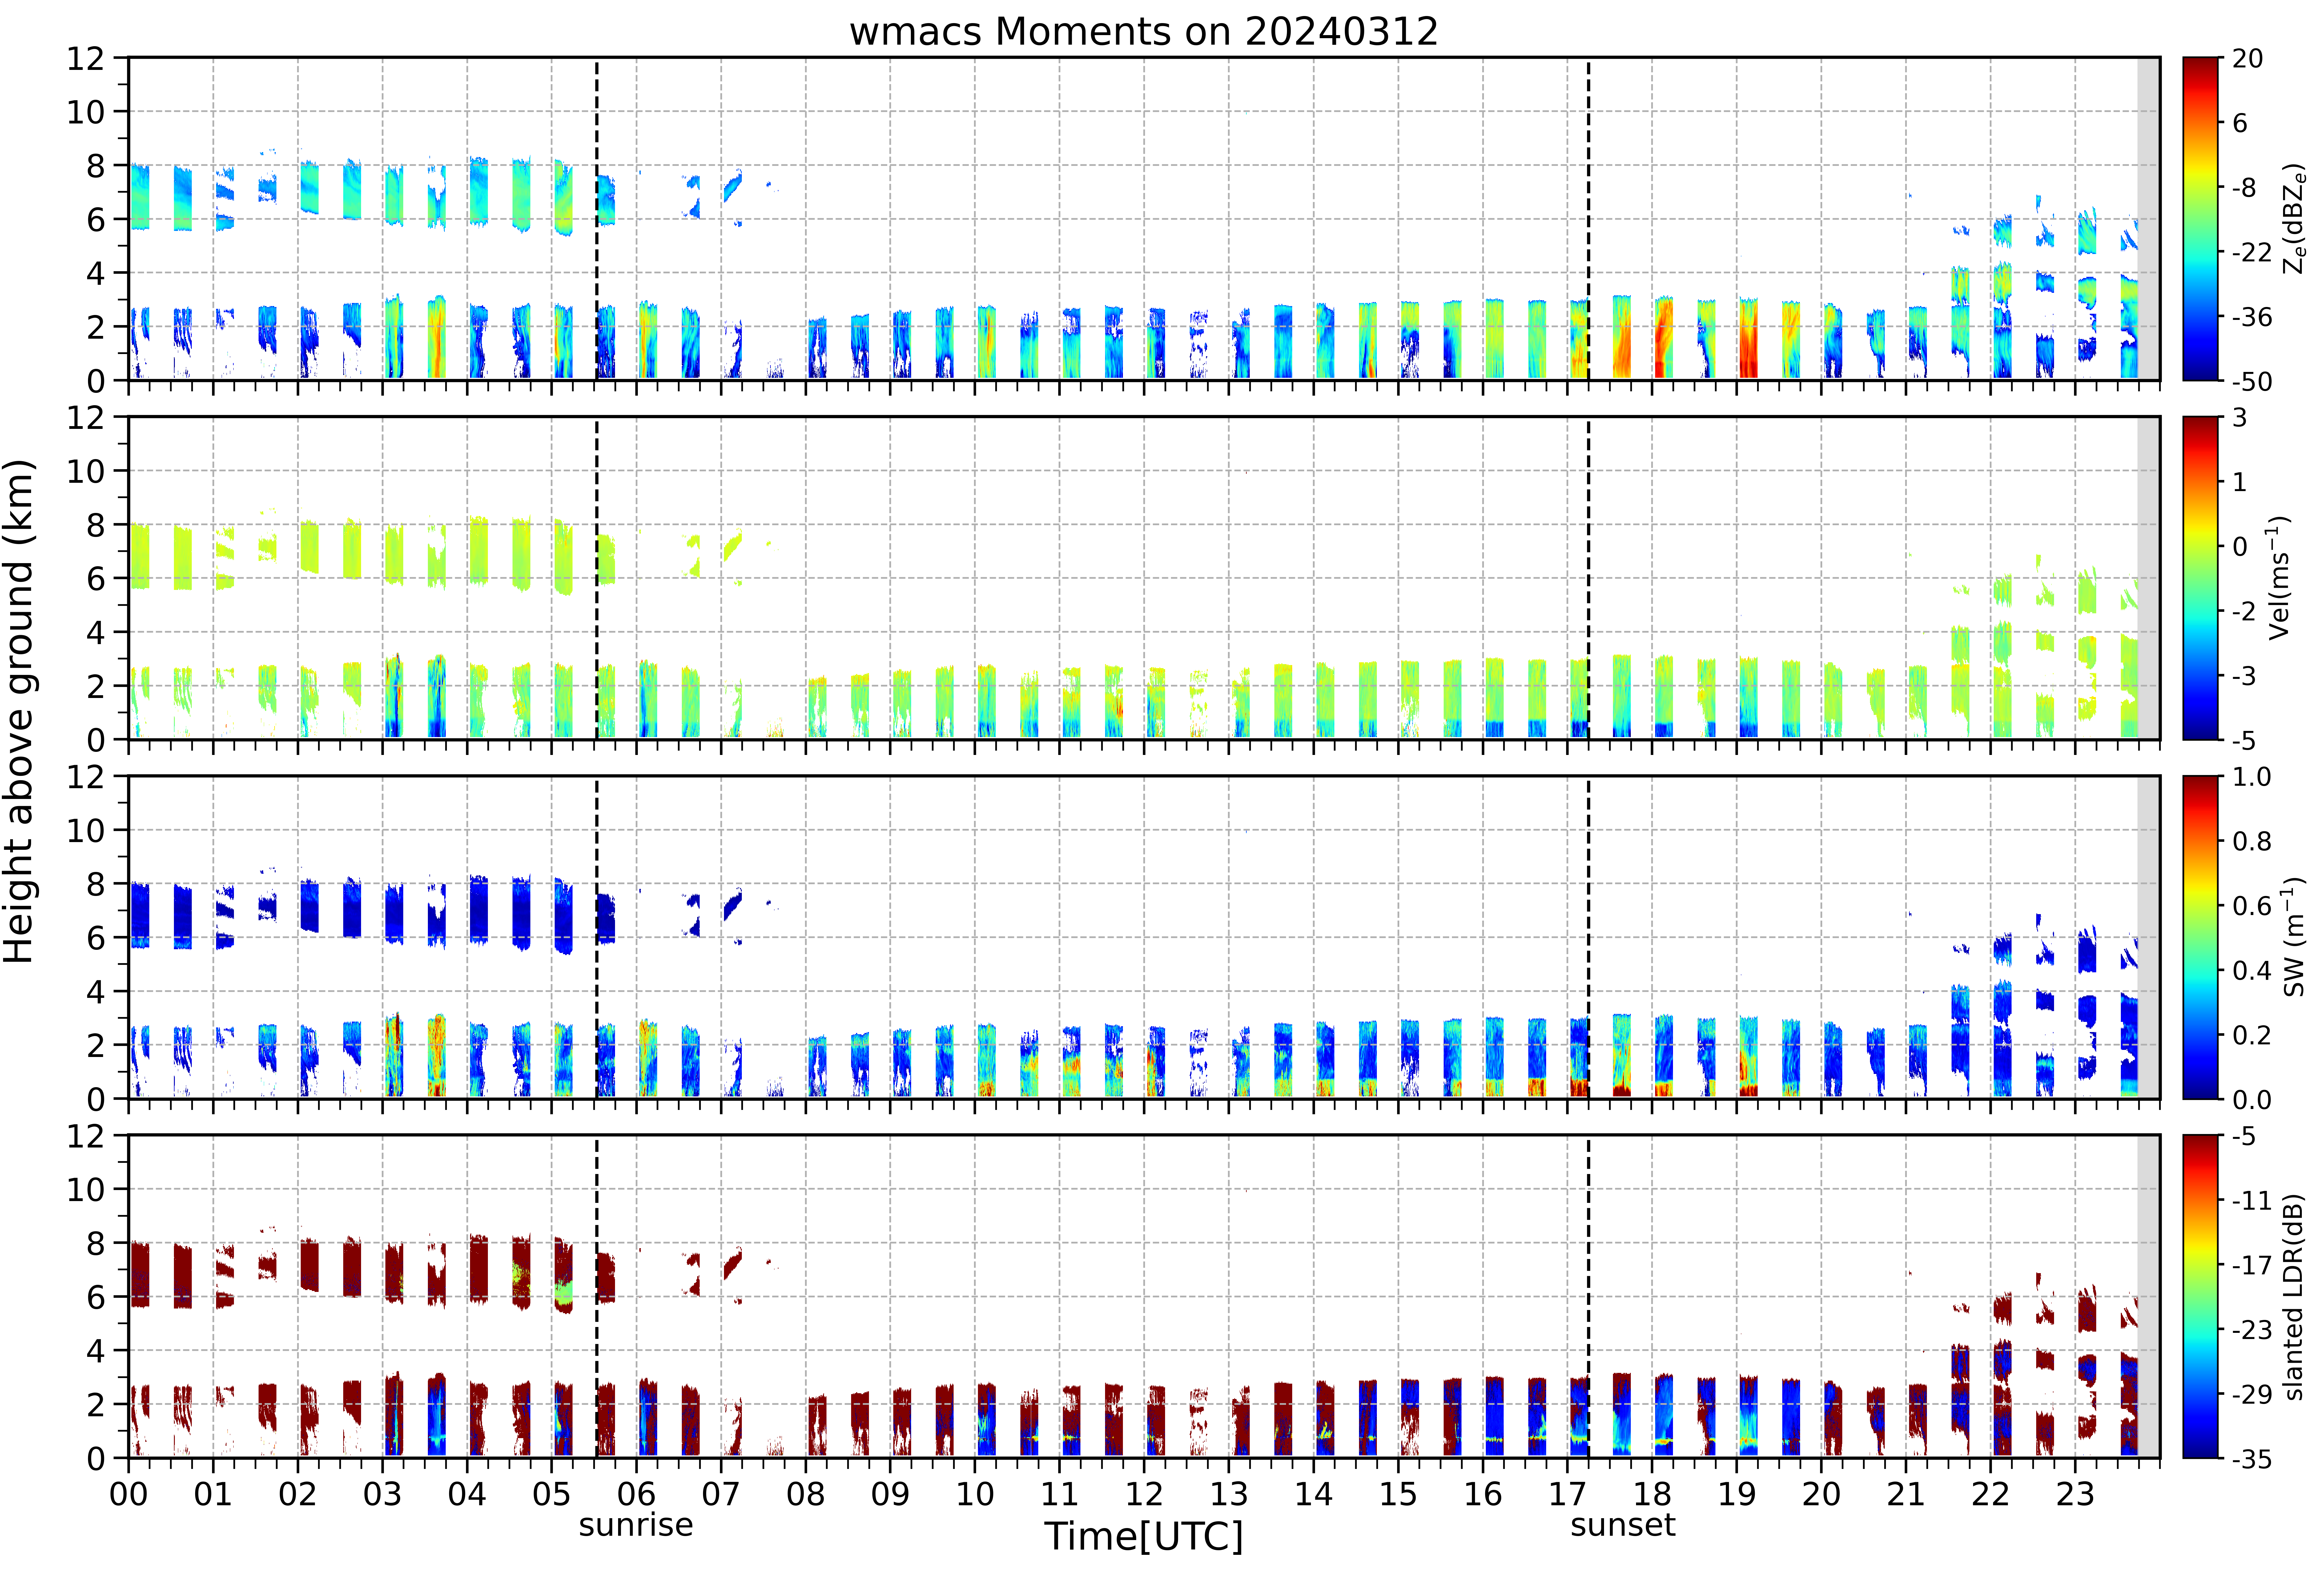Click the 06 tick on the time axis
2324x1573 pixels.
click(636, 1494)
